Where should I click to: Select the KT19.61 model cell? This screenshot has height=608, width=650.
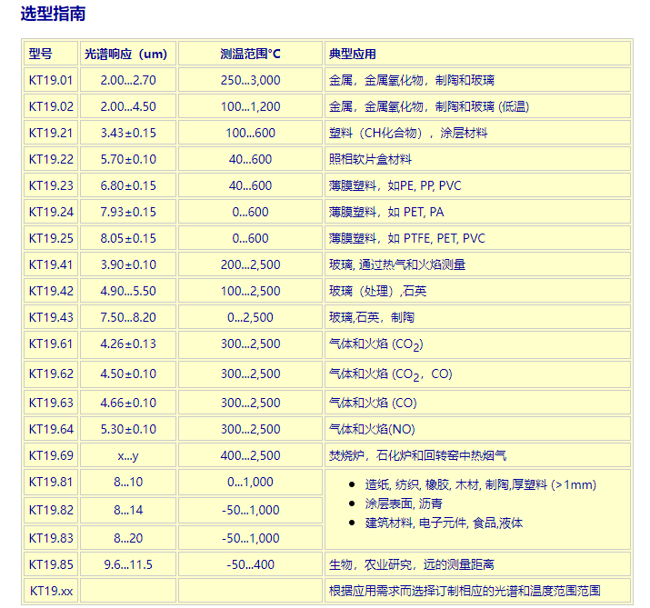(51, 344)
